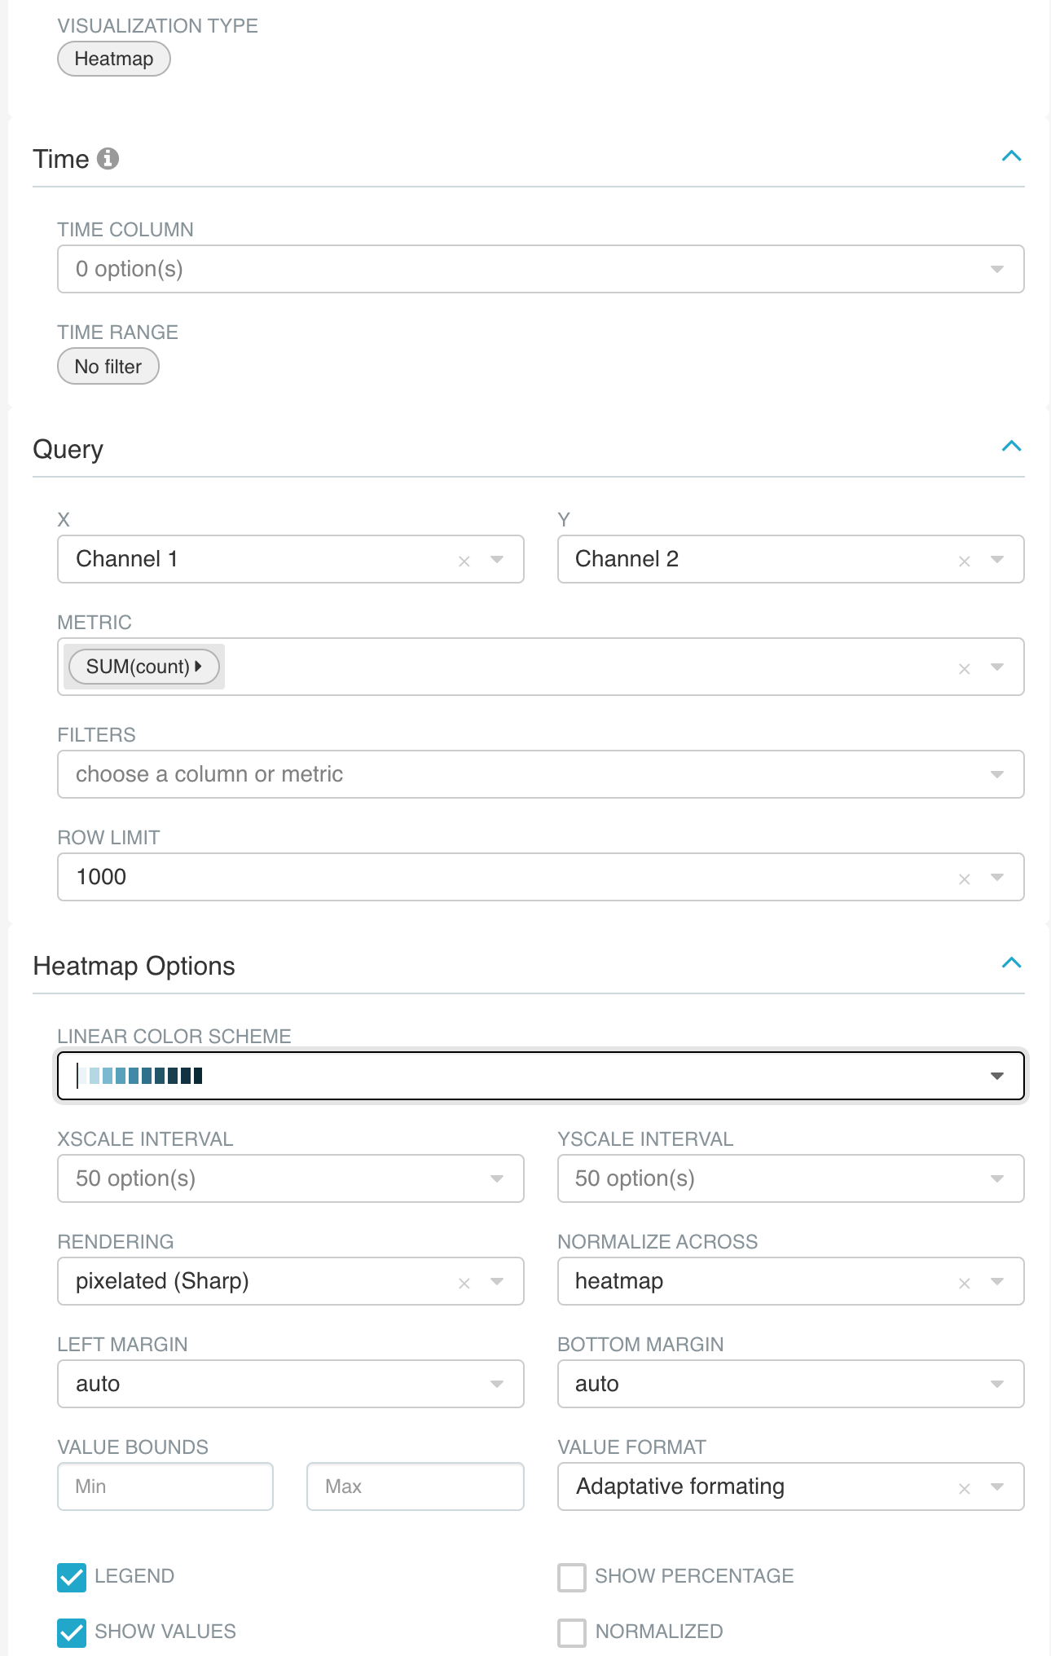Clear the SUM(count) metric with the x icon

pos(964,668)
